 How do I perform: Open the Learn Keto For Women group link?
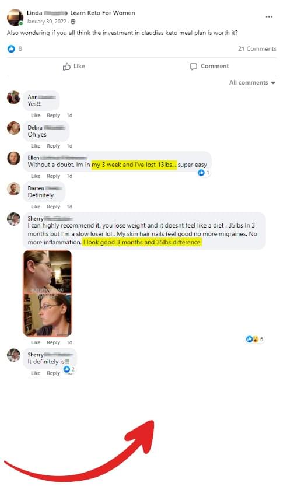[102, 13]
